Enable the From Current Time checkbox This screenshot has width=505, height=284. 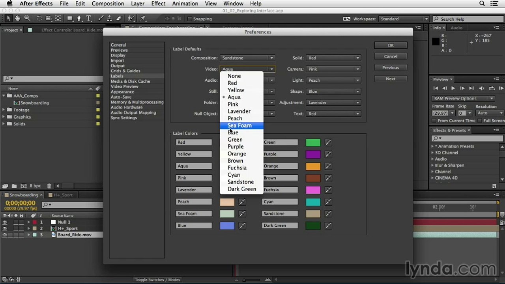[x=434, y=121]
